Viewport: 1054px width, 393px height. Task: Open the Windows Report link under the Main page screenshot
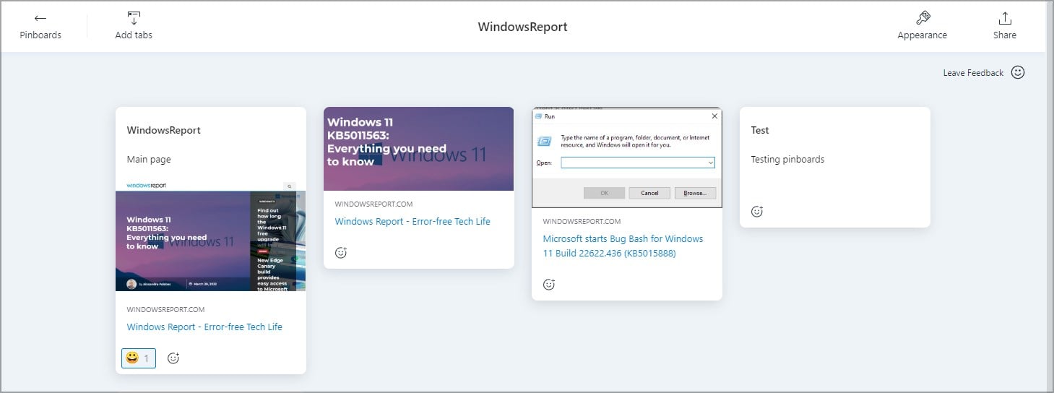[204, 327]
